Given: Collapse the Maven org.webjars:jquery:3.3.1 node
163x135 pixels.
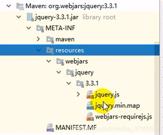Looking at the screenshot, I should (9, 6).
